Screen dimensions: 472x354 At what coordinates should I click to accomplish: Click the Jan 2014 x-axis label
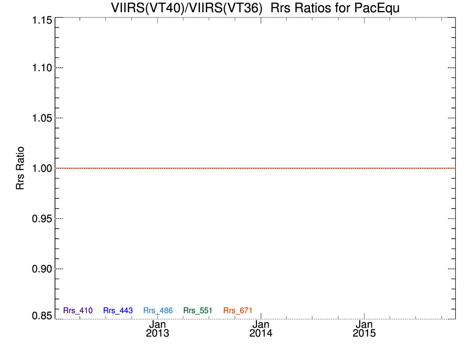tap(261, 329)
